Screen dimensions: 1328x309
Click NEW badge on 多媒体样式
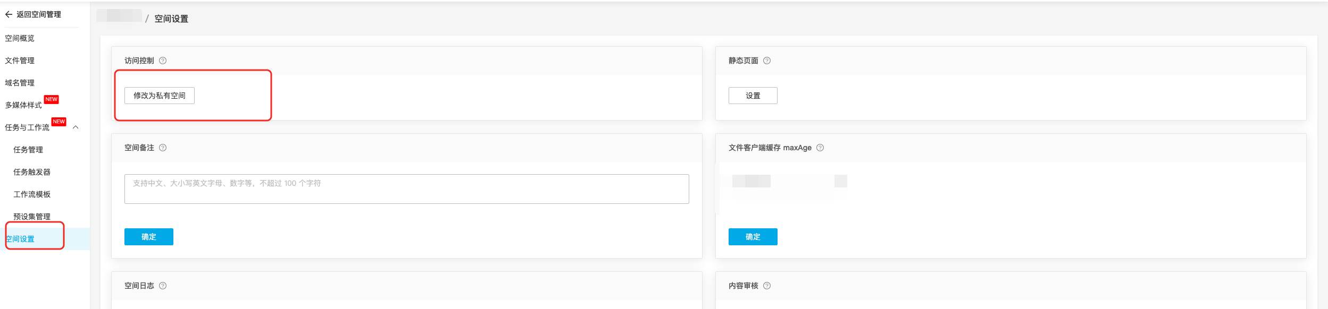click(52, 99)
